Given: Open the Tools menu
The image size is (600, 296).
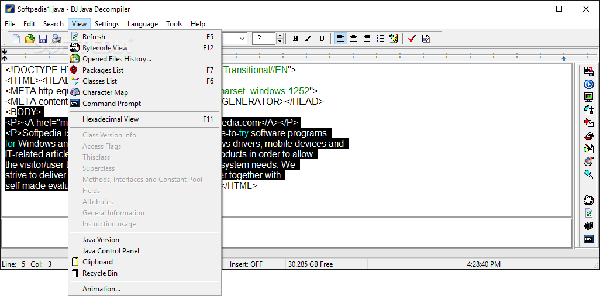Looking at the screenshot, I should [174, 24].
